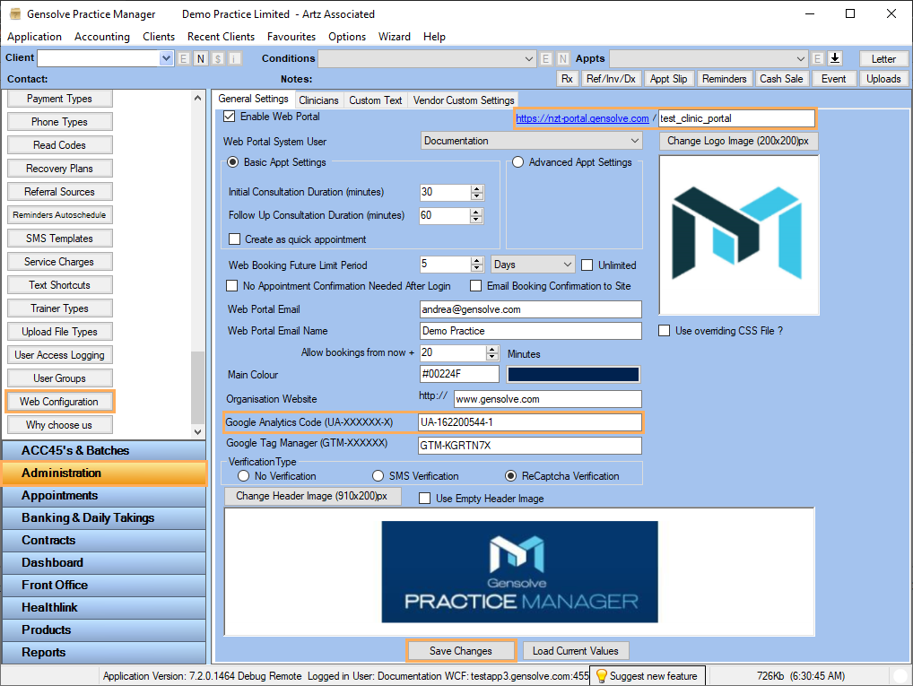Viewport: 913px width, 686px height.
Task: Select Advanced Appt Settings radio button
Action: (x=517, y=162)
